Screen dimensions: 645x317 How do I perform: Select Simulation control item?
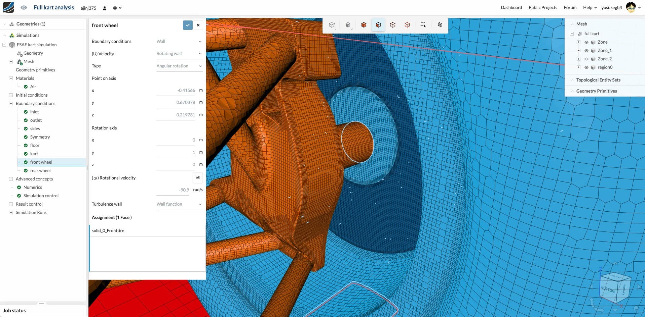click(41, 196)
